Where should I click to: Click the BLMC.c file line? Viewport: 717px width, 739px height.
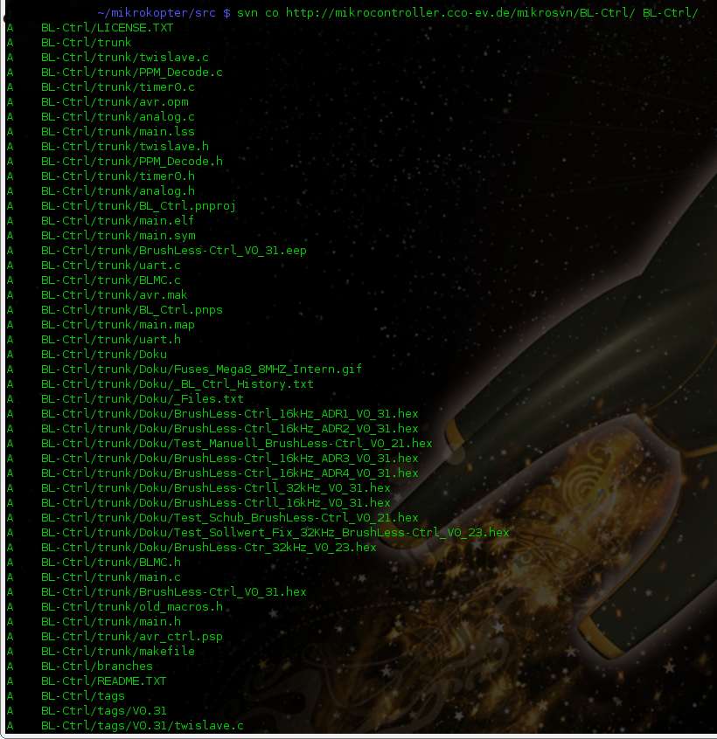(111, 280)
